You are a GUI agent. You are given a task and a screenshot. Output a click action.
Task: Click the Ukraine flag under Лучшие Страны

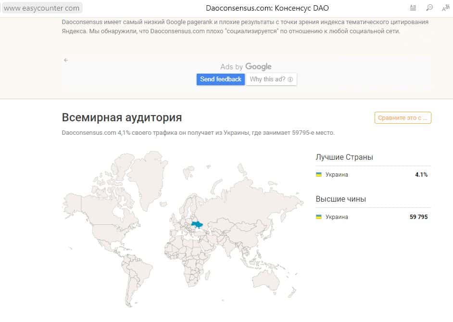319,175
